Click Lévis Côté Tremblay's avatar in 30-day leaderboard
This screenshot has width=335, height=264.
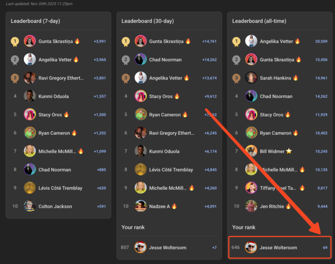[141, 170]
